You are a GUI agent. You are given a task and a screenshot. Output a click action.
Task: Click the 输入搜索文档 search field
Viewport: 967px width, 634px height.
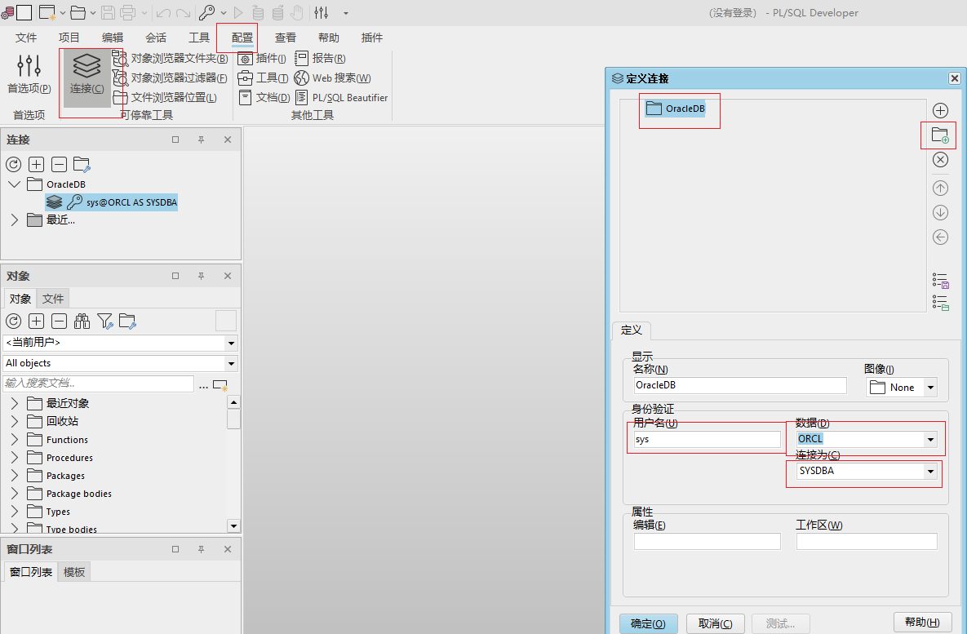pos(99,384)
